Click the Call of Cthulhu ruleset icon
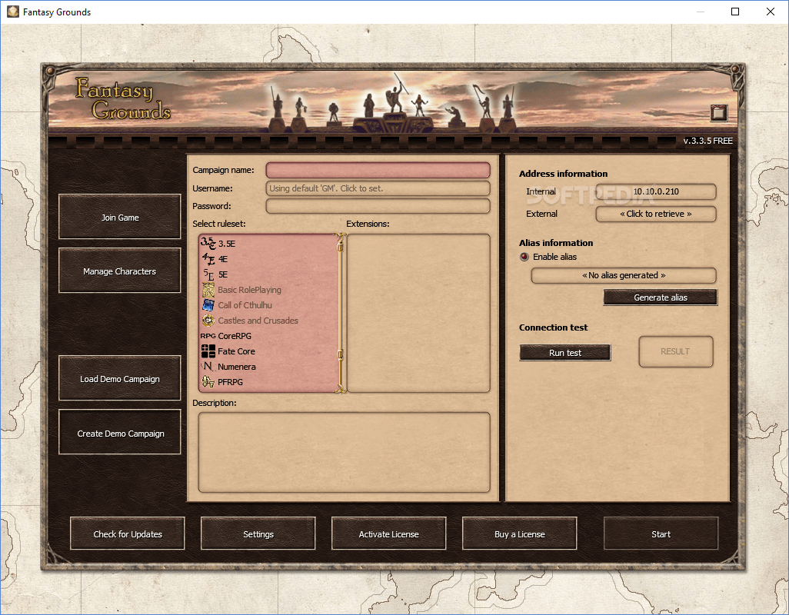Screen dimensions: 789x615 coord(208,305)
